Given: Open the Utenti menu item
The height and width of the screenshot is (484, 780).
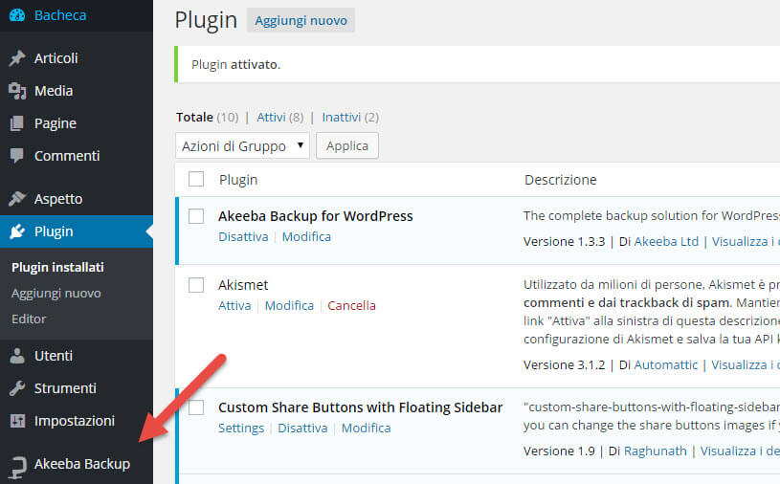Looking at the screenshot, I should click(54, 356).
